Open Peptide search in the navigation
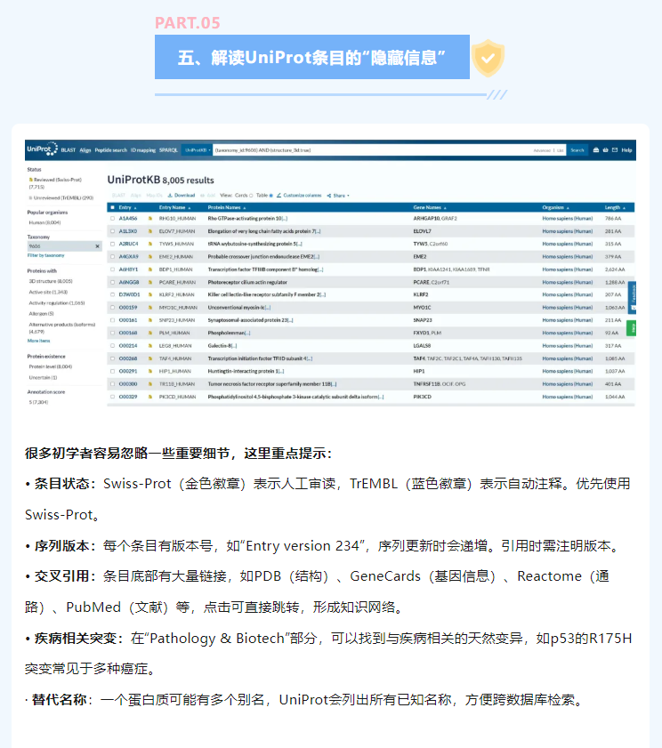 click(x=110, y=149)
